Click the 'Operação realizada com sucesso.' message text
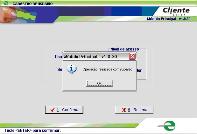 108,69
